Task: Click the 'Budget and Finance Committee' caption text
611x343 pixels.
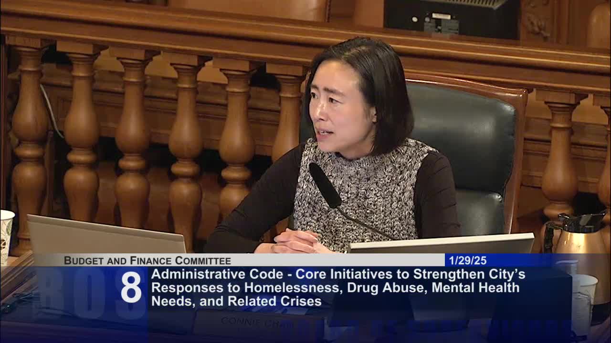Action: (x=147, y=260)
